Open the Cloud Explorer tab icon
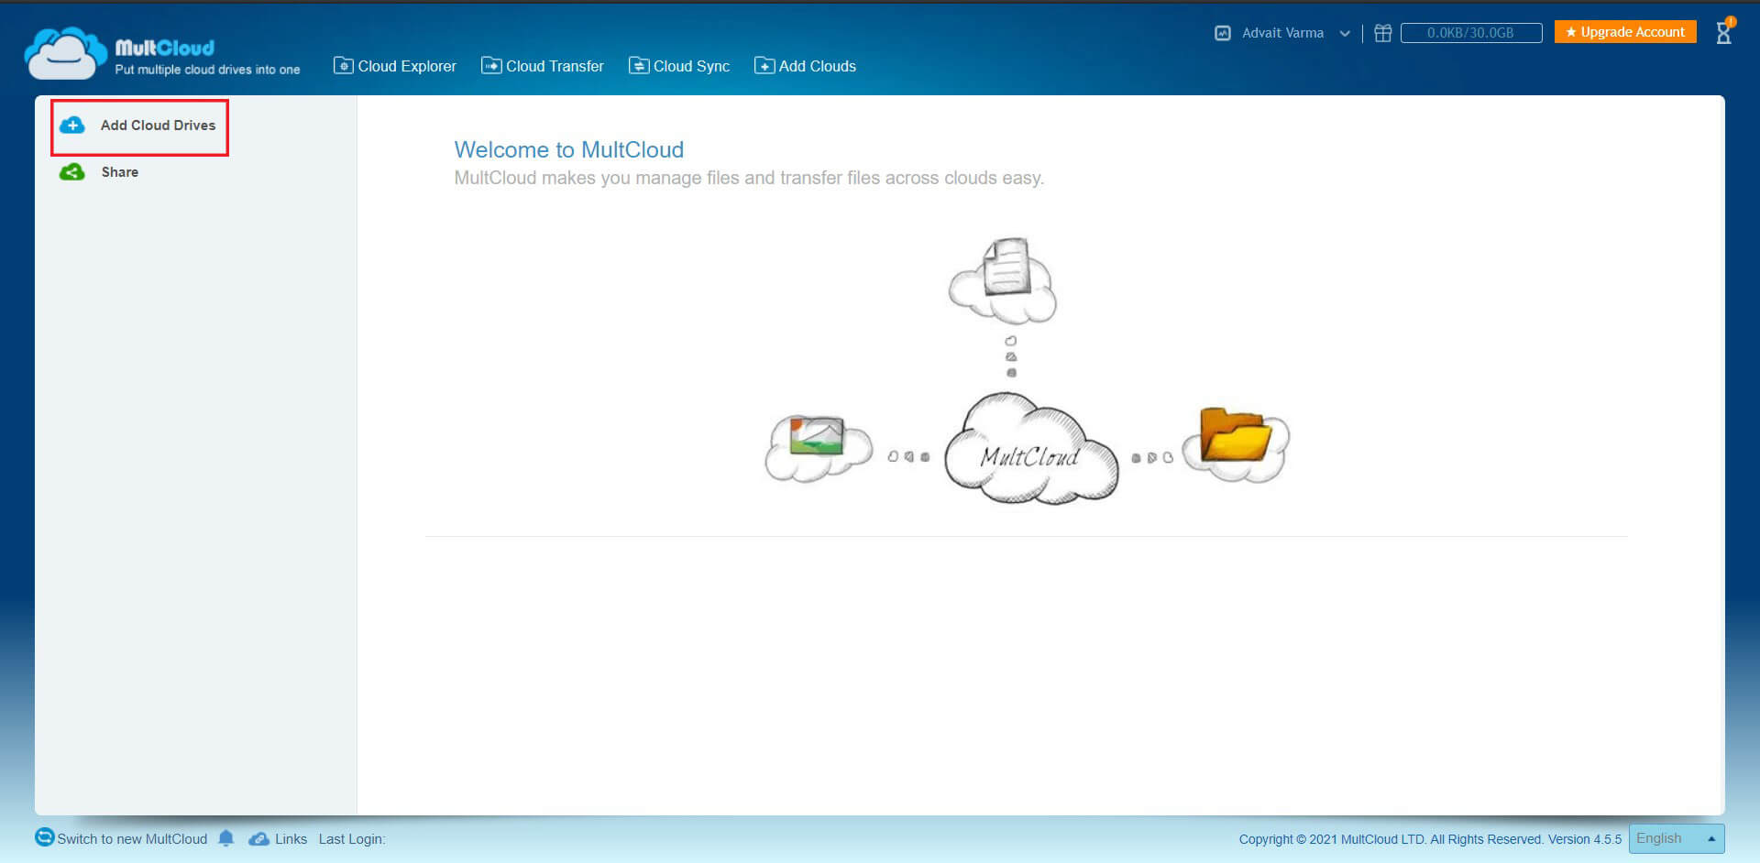 point(343,65)
